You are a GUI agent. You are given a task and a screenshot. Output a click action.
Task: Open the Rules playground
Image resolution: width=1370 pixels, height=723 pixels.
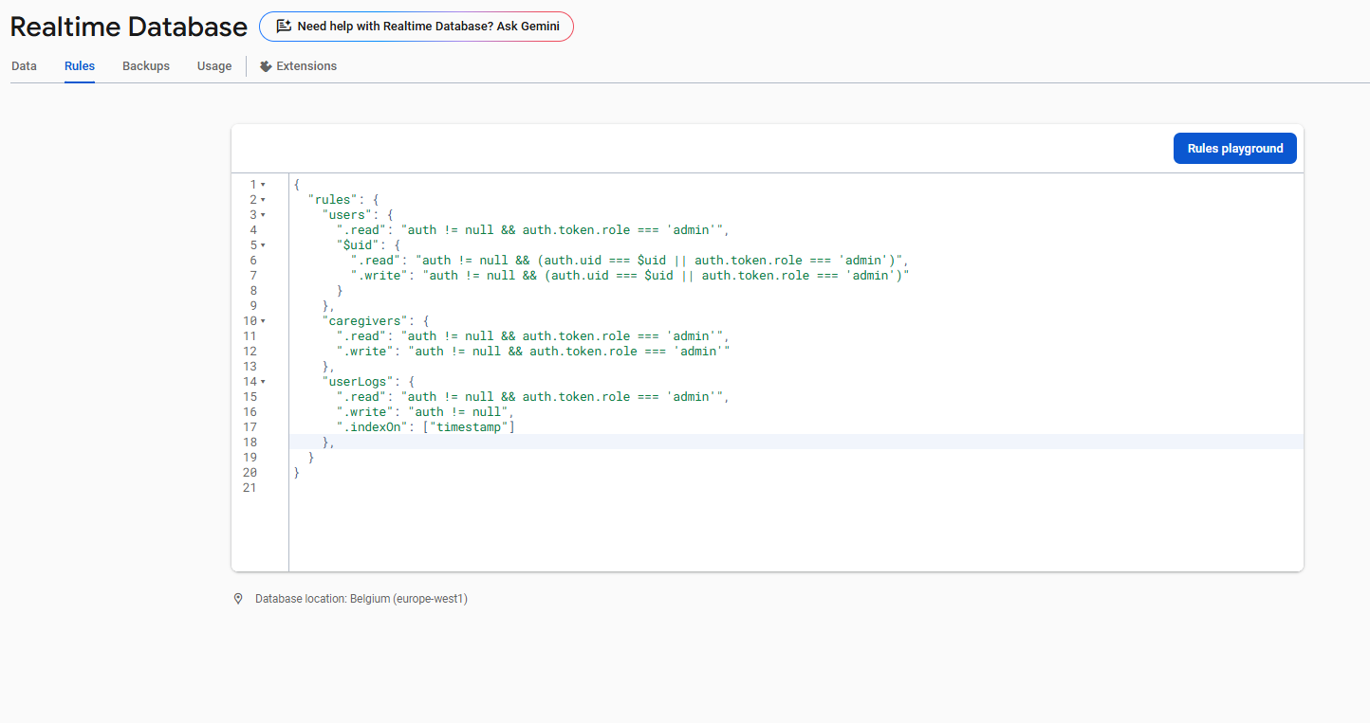pos(1234,148)
